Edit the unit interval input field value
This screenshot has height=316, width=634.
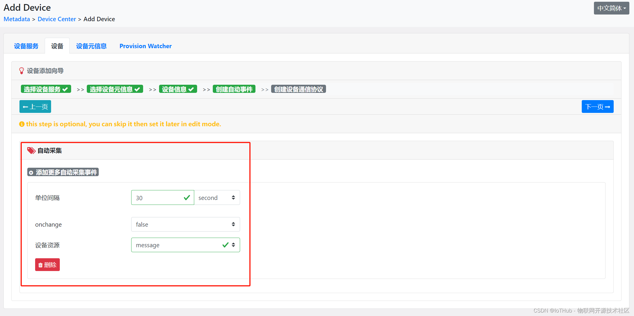pos(158,197)
